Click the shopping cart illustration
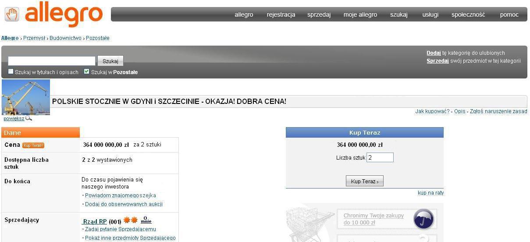The width and height of the screenshot is (530, 242). (310, 224)
